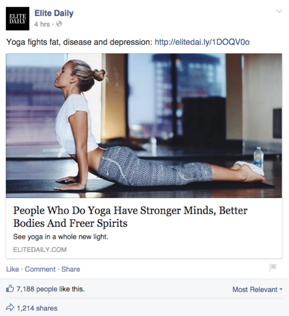Image resolution: width=289 pixels, height=316 pixels.
Task: Click the share arrow icon
Action: pos(10,307)
